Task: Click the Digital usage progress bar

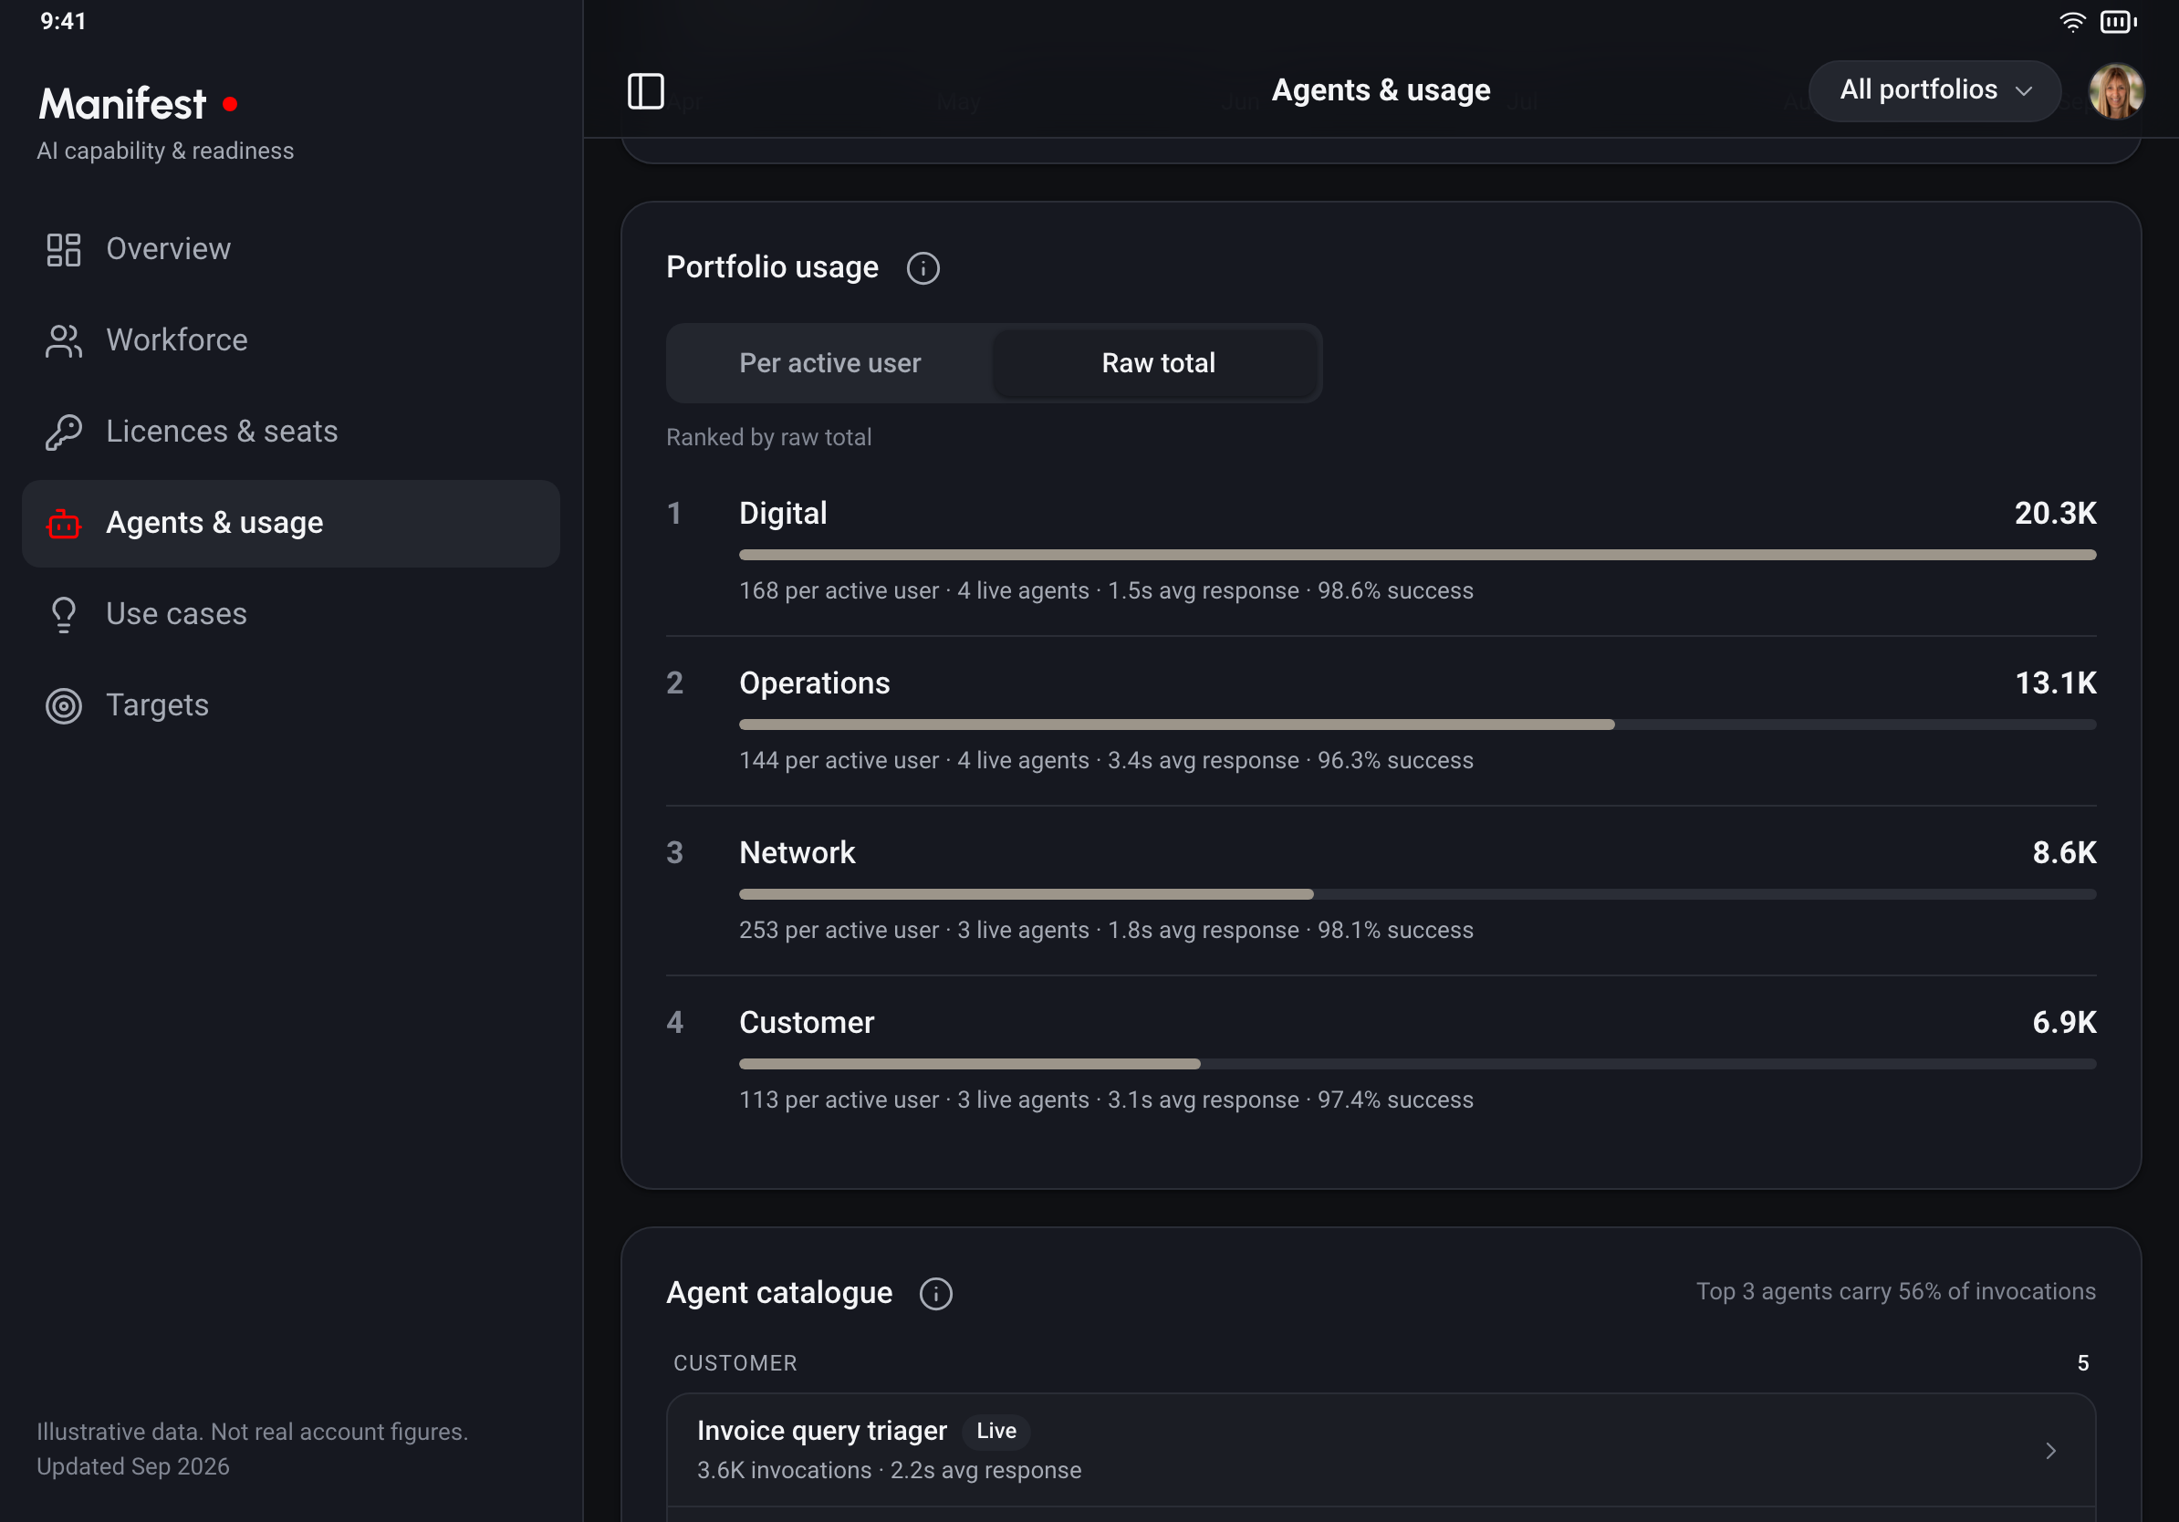Action: pyautogui.click(x=1417, y=555)
